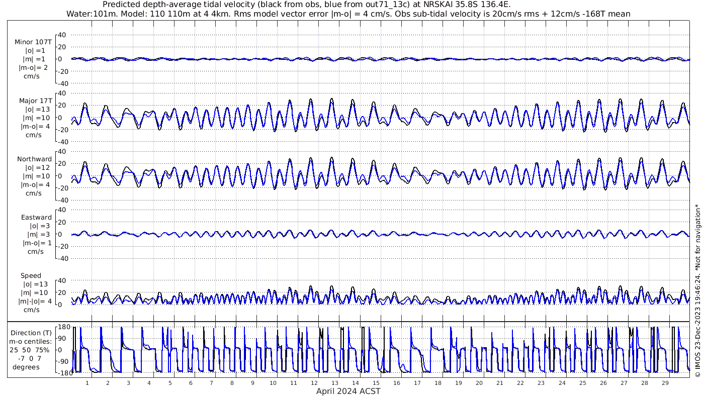Select day 1 on the date axis
The width and height of the screenshot is (704, 402).
tap(87, 382)
